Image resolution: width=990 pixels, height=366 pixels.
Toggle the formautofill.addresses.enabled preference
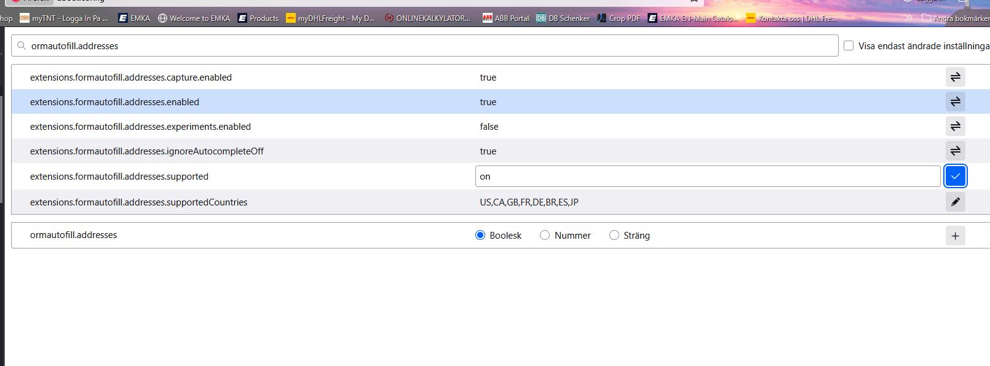[x=955, y=101]
